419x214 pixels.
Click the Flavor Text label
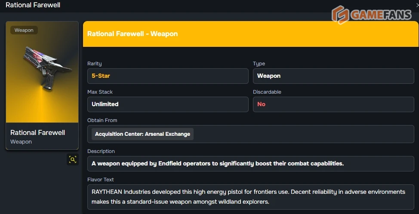coord(100,180)
